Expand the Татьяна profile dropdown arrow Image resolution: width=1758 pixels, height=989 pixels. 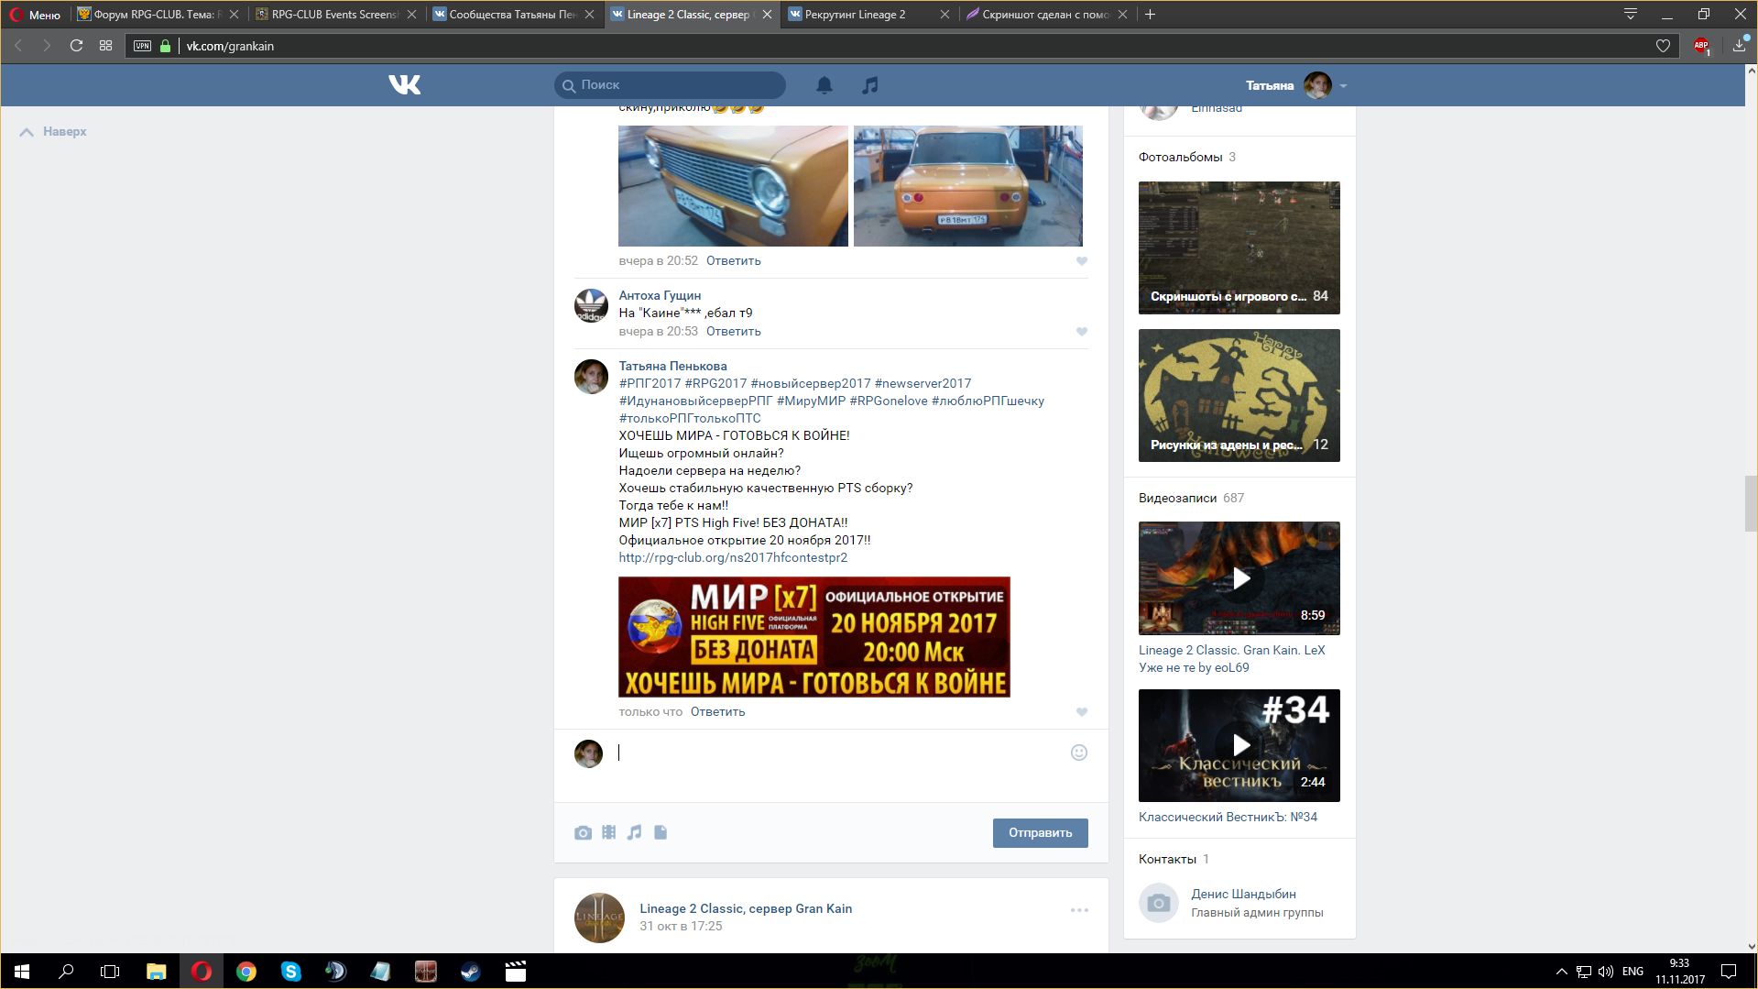[1343, 86]
